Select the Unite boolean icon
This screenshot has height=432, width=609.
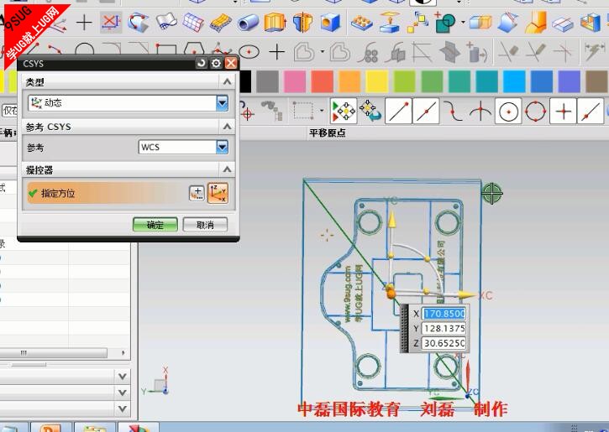pos(445,22)
